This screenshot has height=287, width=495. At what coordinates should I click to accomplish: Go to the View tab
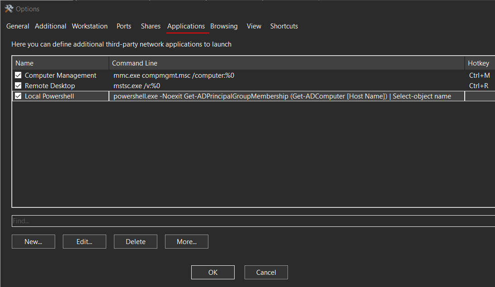tap(254, 26)
